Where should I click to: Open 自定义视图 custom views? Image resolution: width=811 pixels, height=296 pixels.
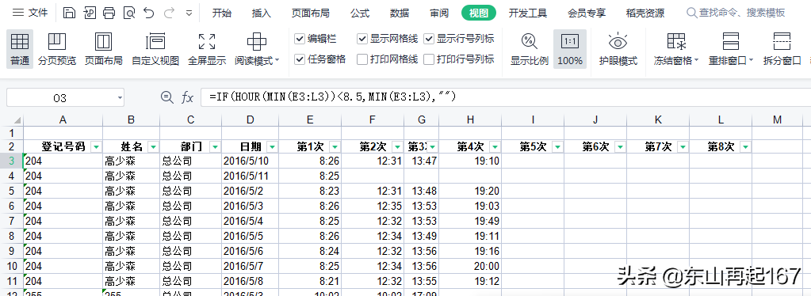point(155,48)
